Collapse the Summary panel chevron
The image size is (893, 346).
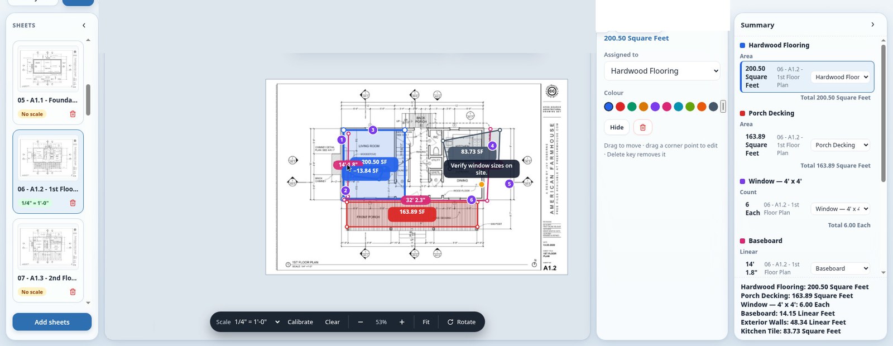873,25
